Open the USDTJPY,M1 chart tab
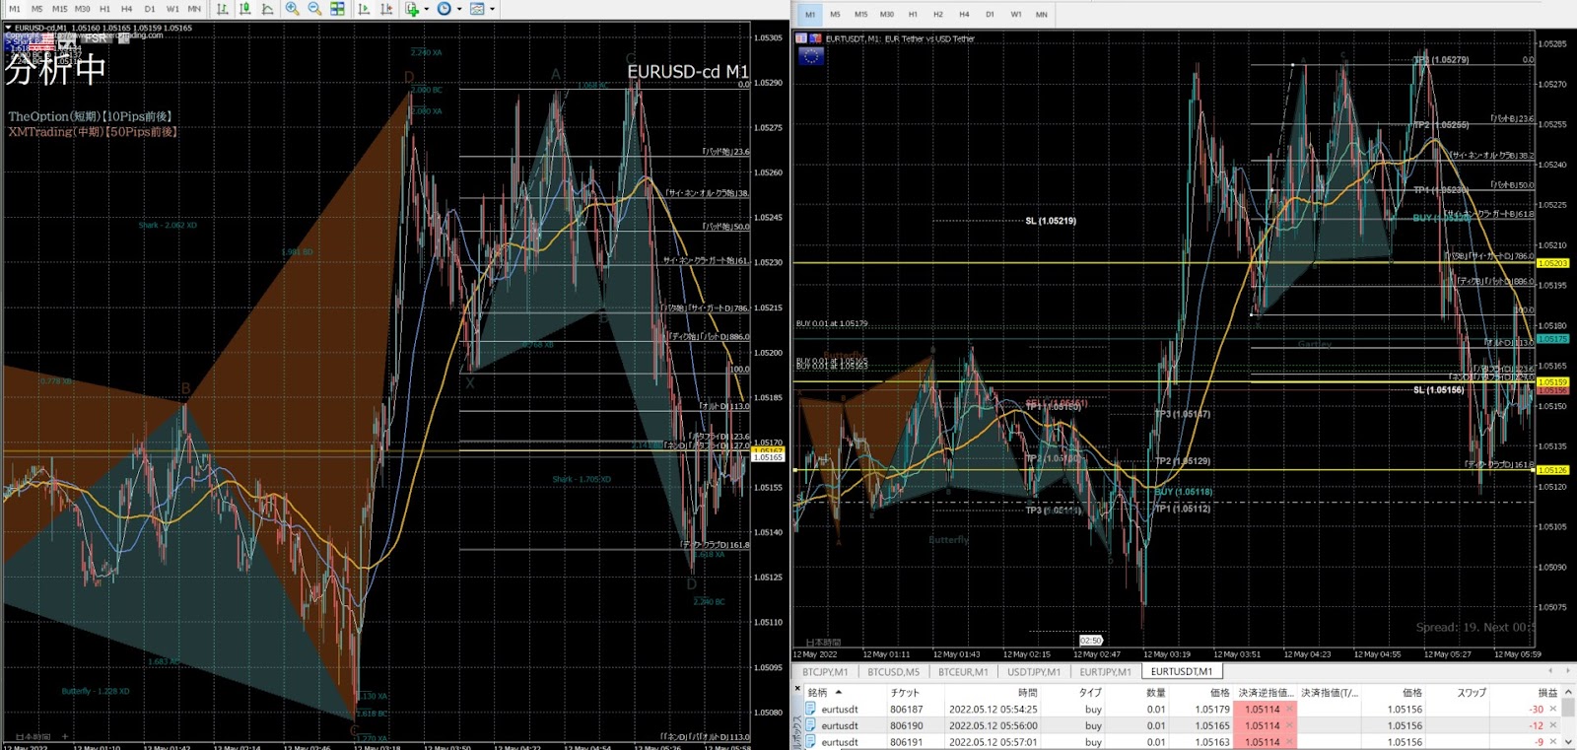Viewport: 1577px width, 750px height. [1033, 672]
